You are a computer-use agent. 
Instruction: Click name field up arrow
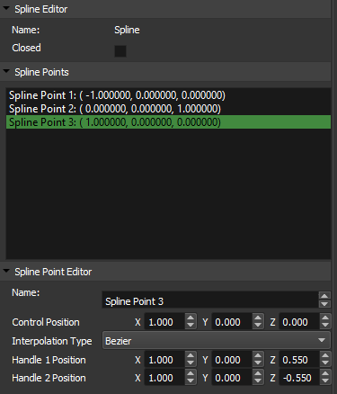pyautogui.click(x=324, y=296)
